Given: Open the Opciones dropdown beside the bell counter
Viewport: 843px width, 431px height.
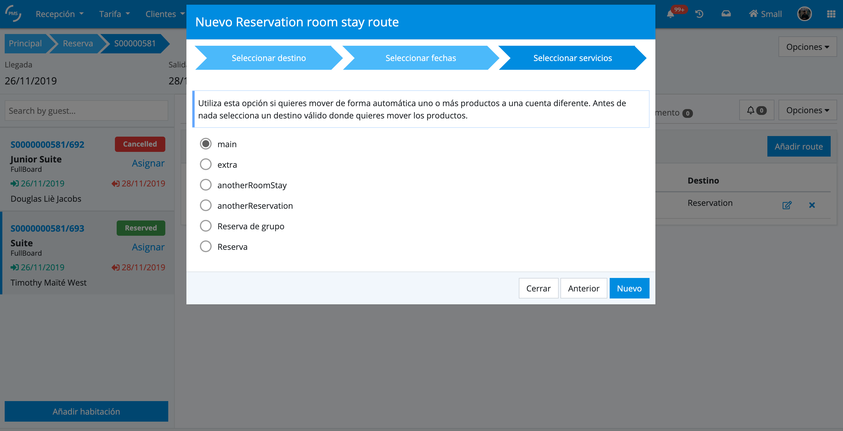Looking at the screenshot, I should click(807, 110).
